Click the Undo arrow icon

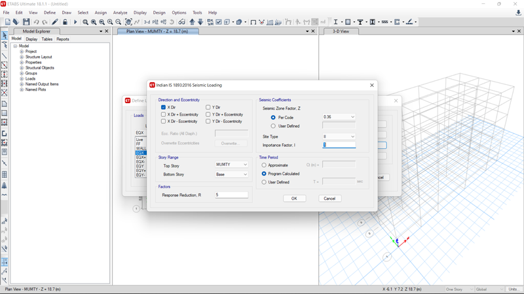point(36,22)
